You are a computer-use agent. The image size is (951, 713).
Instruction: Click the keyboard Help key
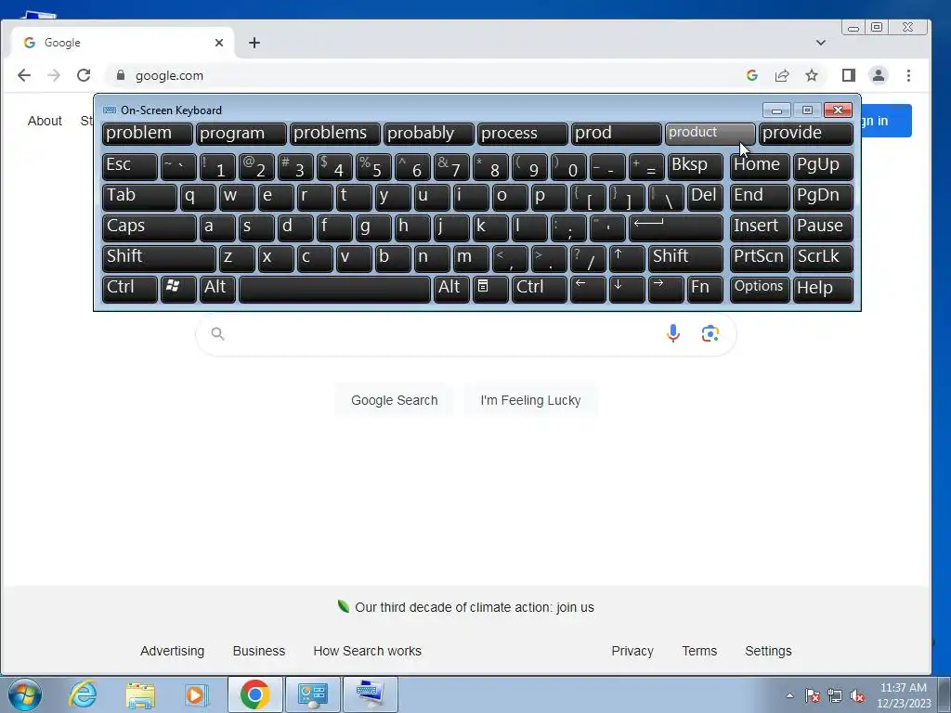pos(823,289)
